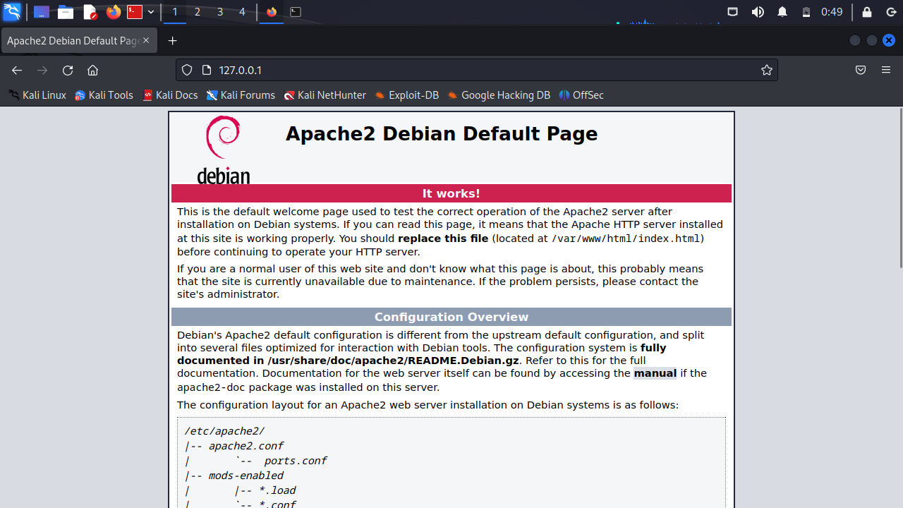This screenshot has width=903, height=508.
Task: Click the 0:49 panel clock
Action: tap(832, 12)
